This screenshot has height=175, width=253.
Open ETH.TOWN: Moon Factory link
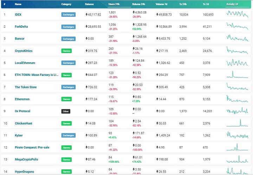click(x=37, y=75)
